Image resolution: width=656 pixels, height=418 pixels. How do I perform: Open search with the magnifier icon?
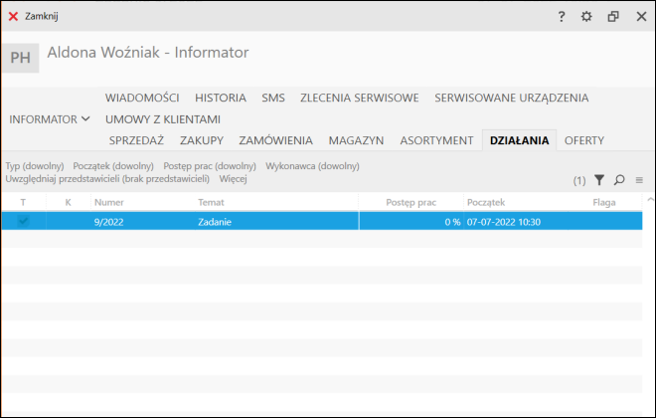(619, 180)
